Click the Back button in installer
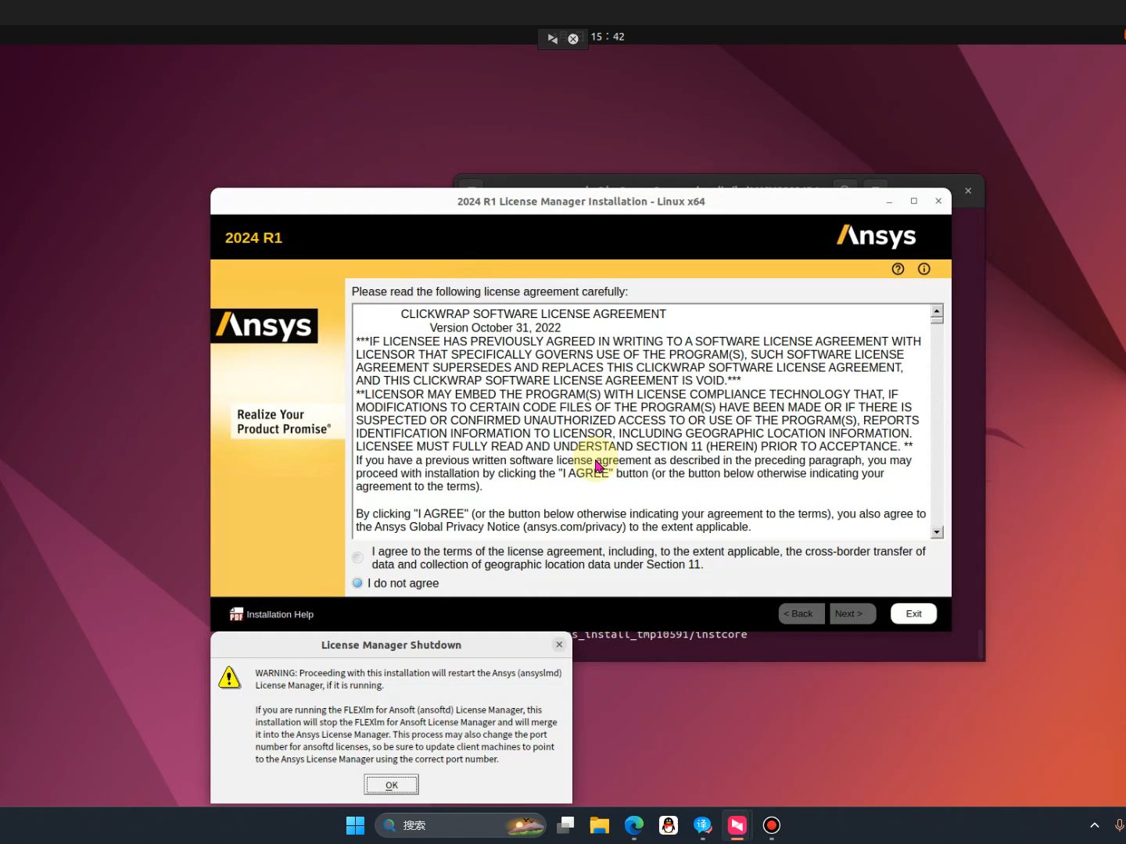This screenshot has height=844, width=1126. click(x=801, y=613)
